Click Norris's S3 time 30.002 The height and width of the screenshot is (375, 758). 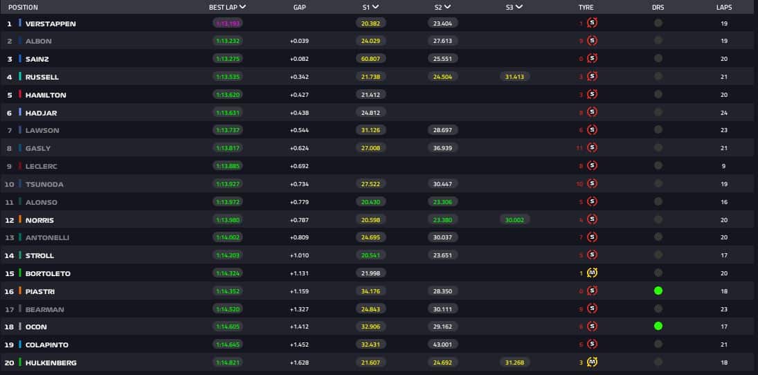[514, 219]
